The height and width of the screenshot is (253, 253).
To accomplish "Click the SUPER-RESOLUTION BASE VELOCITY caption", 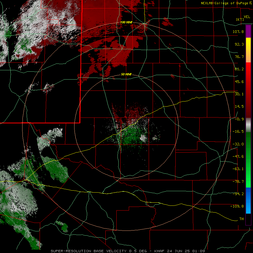I will tap(89, 251).
